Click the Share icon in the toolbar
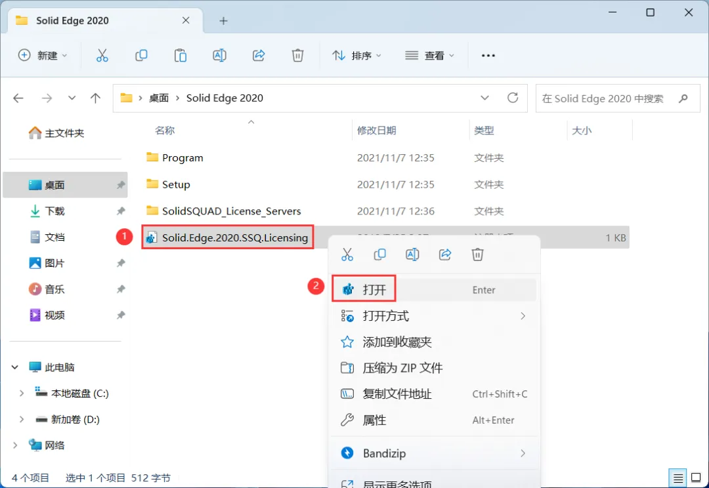Image resolution: width=709 pixels, height=488 pixels. [x=258, y=56]
